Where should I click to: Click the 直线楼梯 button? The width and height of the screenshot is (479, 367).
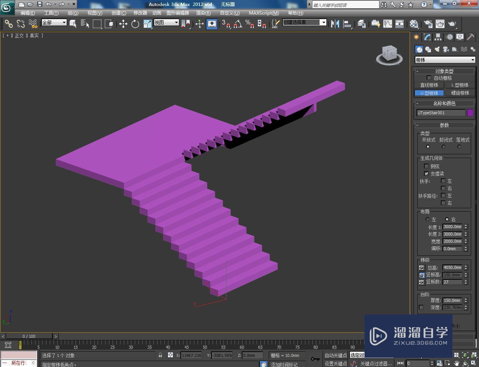[429, 85]
